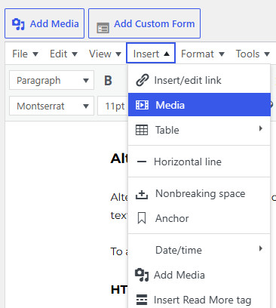Insert a Horizontal line
The image size is (276, 308).
(x=199, y=162)
